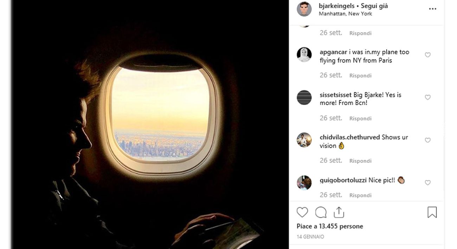This screenshot has height=249, width=457.
Task: Open guigobortoluzzi's avatar
Action: pos(304,183)
